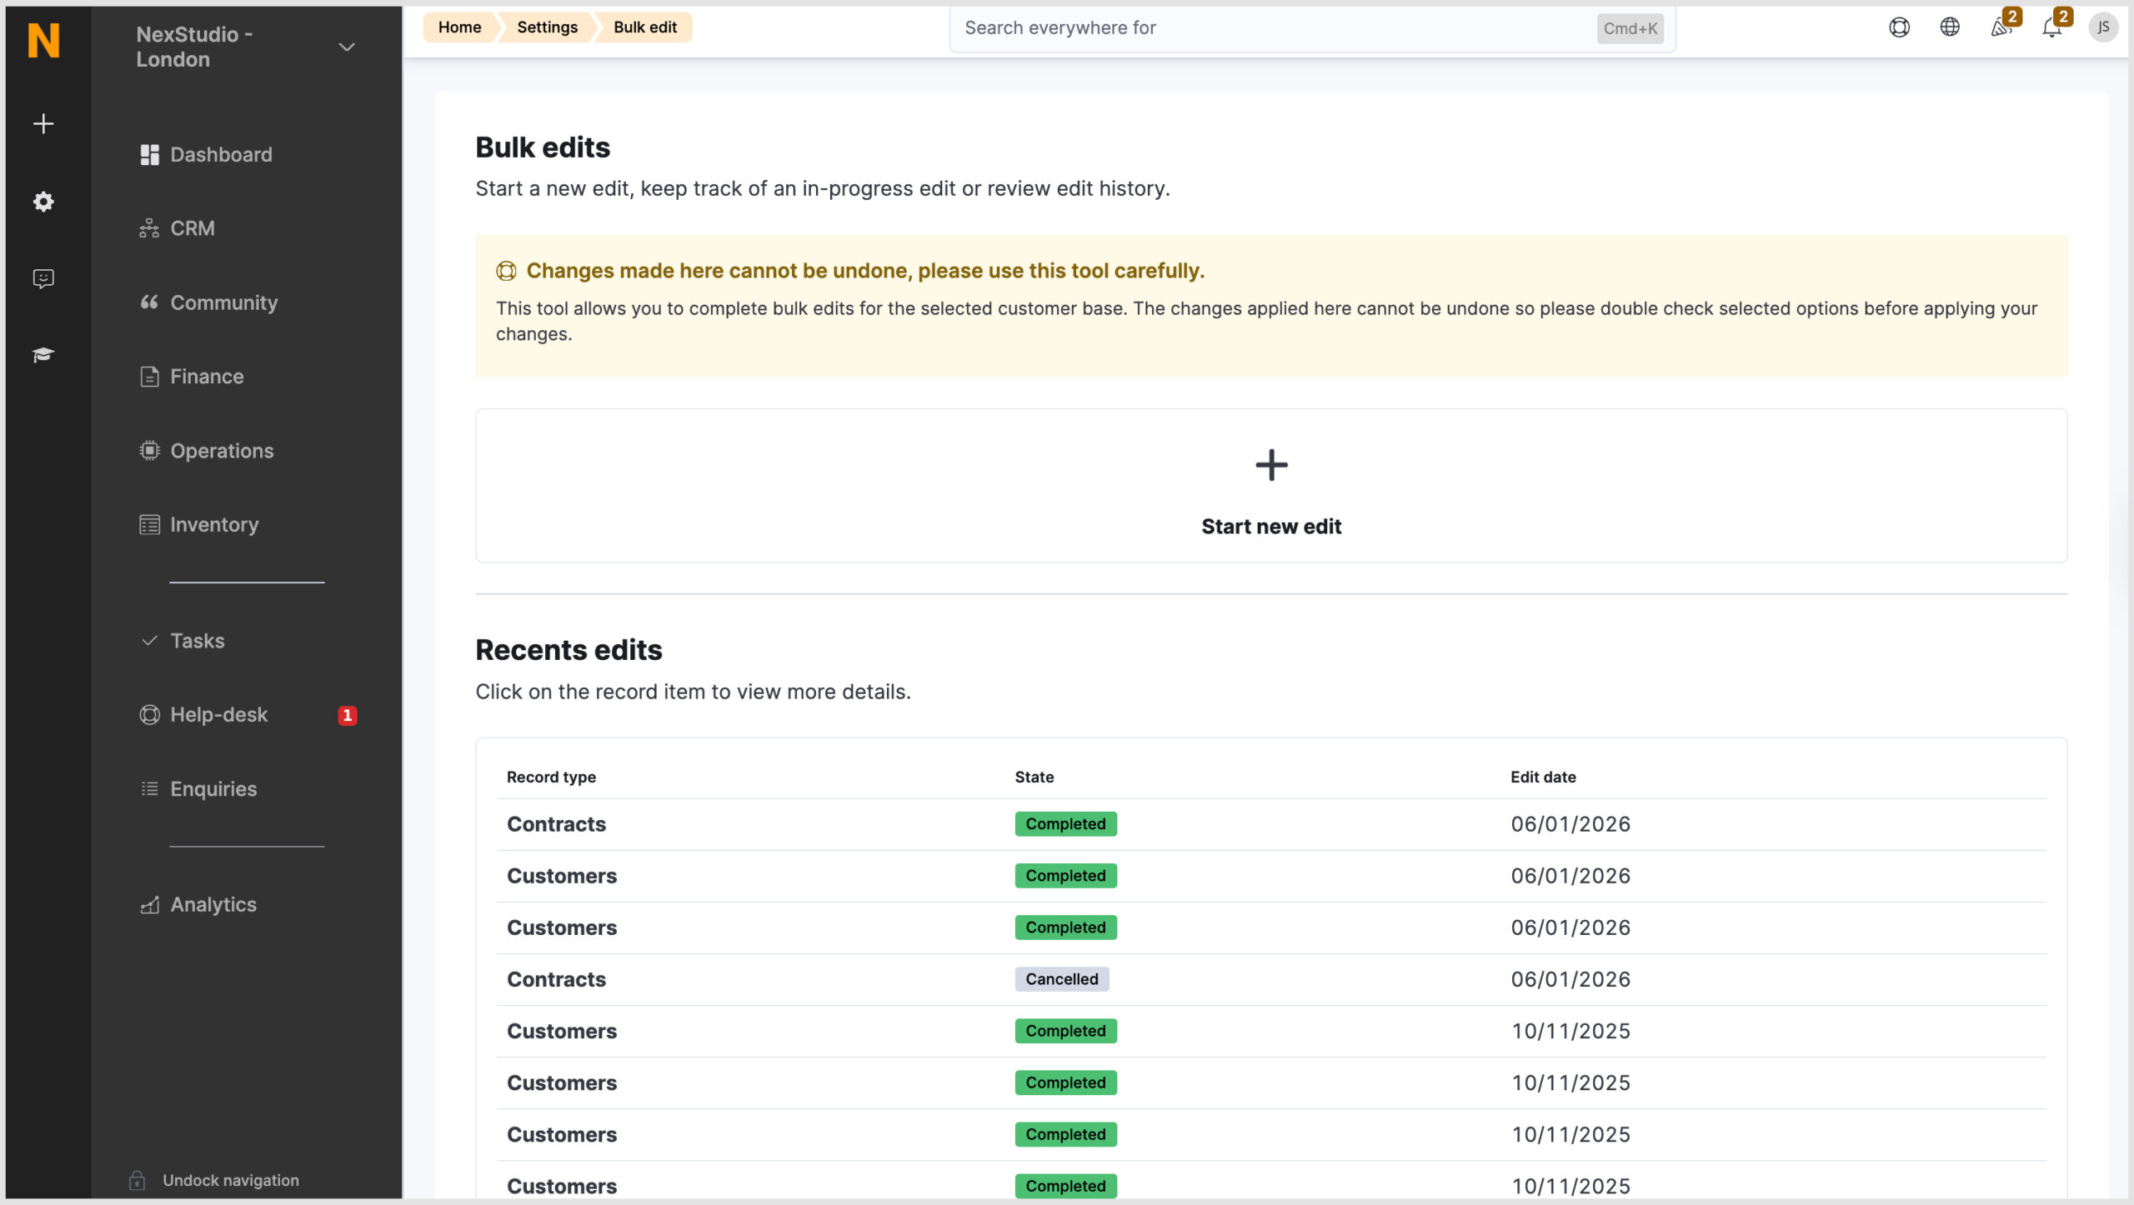Open the first Contracts row, Completed state
The image size is (2134, 1205).
[1271, 824]
